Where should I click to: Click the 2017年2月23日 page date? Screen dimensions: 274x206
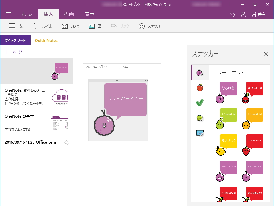(98, 67)
